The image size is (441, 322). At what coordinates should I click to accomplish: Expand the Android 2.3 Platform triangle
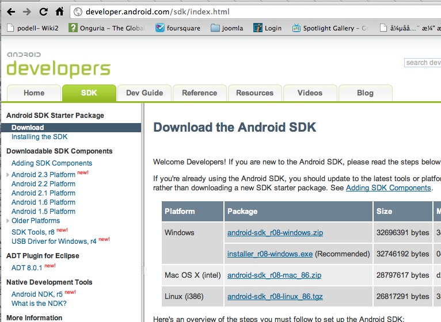pyautogui.click(x=8, y=175)
